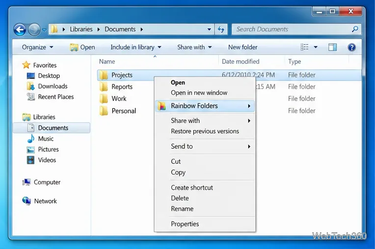This screenshot has height=249, width=375.
Task: Click the Rainbow Folders colored icon
Action: pyautogui.click(x=162, y=106)
